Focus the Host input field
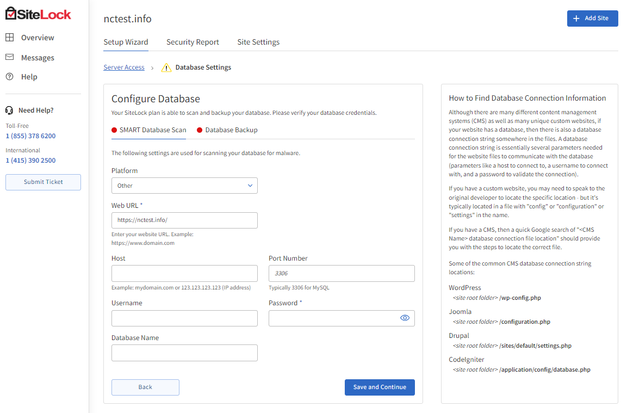Image resolution: width=627 pixels, height=413 pixels. click(x=184, y=273)
